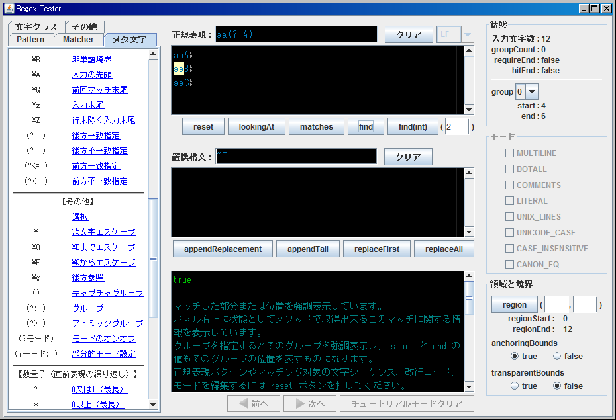Click the lookingAt button
This screenshot has width=616, height=420.
click(x=261, y=126)
